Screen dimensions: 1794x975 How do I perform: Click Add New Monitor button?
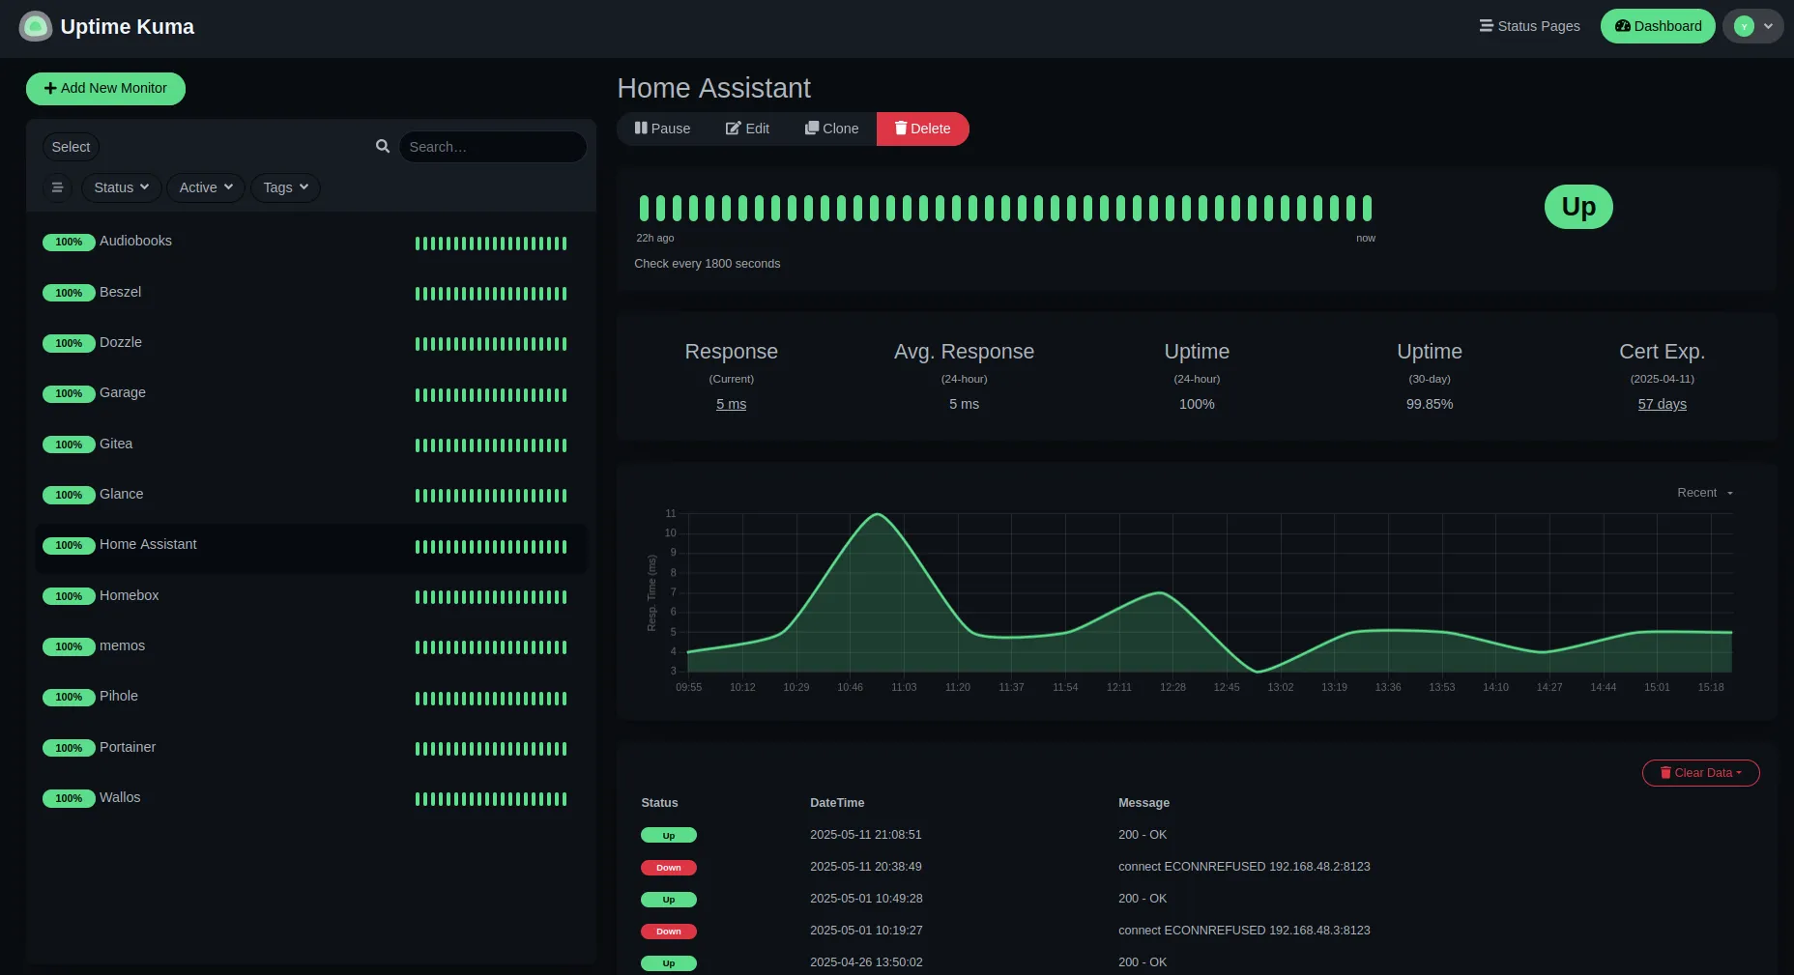click(105, 88)
